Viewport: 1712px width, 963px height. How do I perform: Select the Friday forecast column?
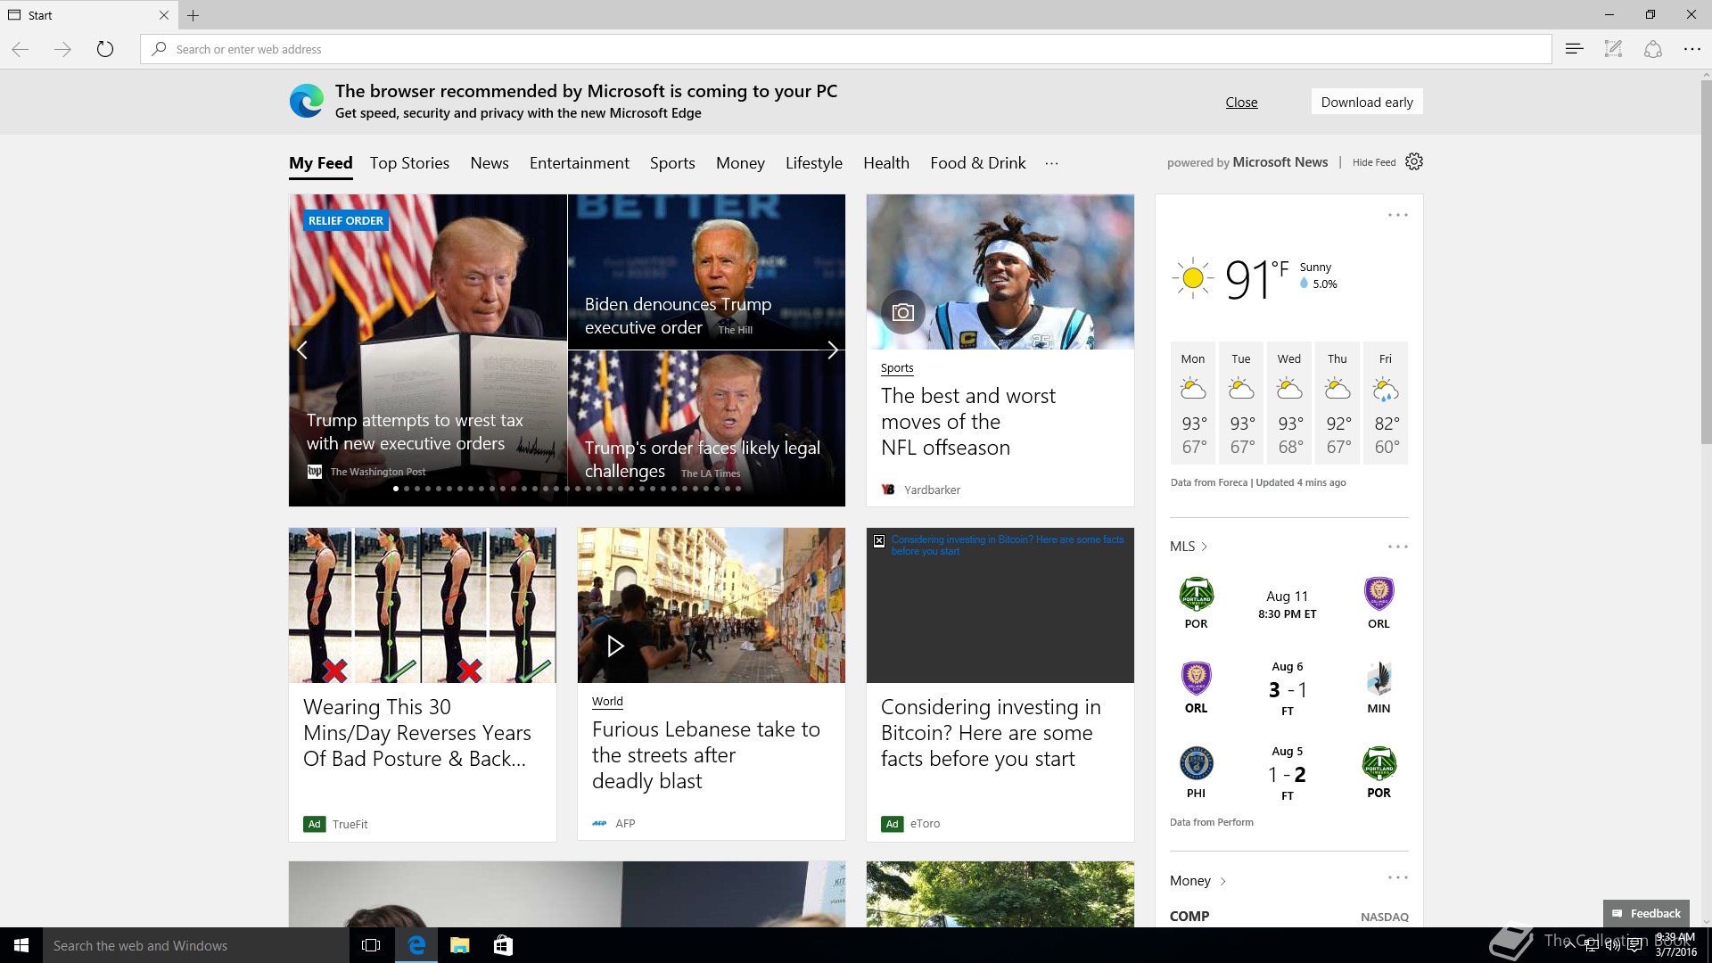pos(1385,403)
